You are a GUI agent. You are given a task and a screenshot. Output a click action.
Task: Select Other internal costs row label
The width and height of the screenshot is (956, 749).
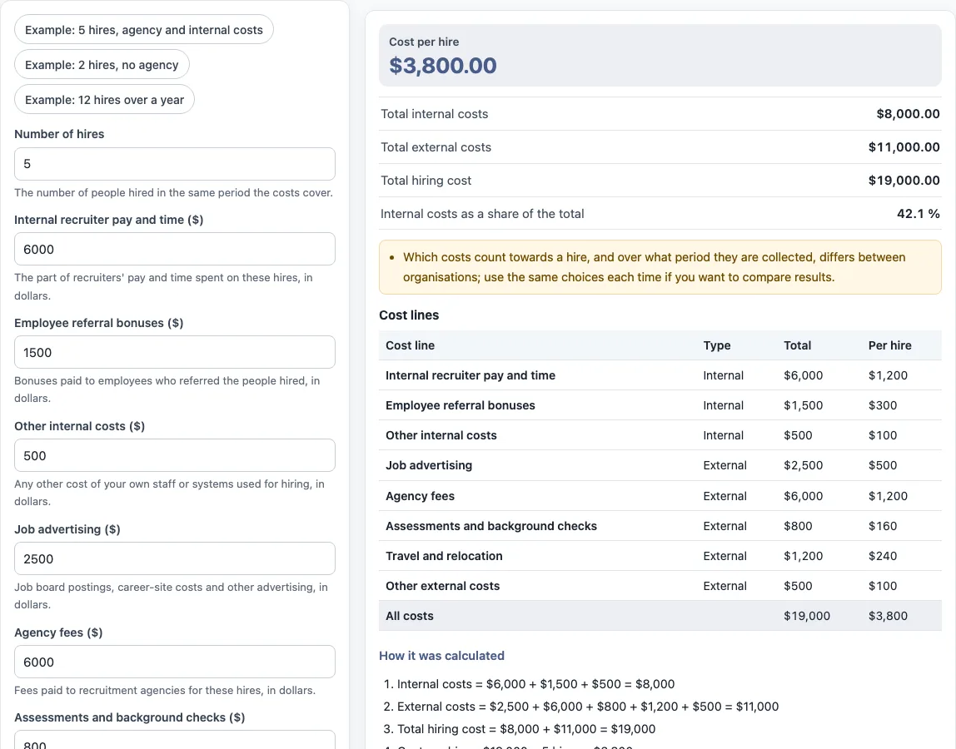click(441, 435)
